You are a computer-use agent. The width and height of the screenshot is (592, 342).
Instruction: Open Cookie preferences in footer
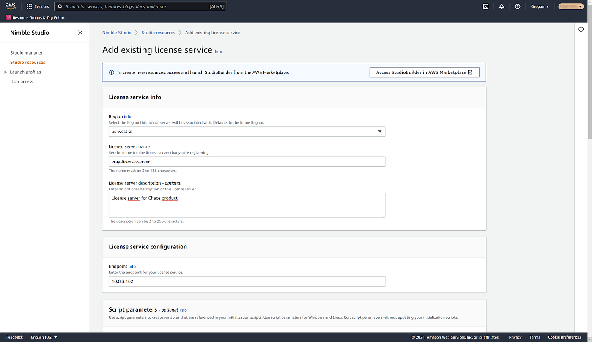(565, 337)
